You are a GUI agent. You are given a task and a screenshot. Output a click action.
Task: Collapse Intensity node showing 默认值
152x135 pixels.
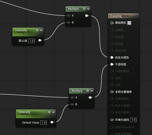[x=41, y=30]
